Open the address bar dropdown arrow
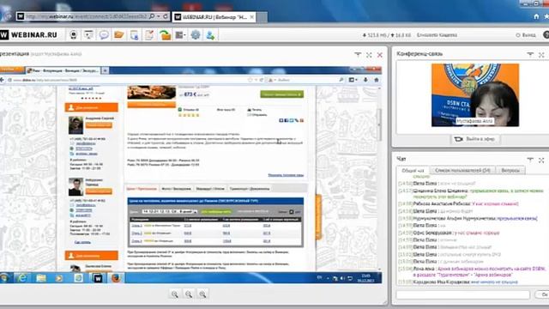This screenshot has width=549, height=309. tap(159, 16)
